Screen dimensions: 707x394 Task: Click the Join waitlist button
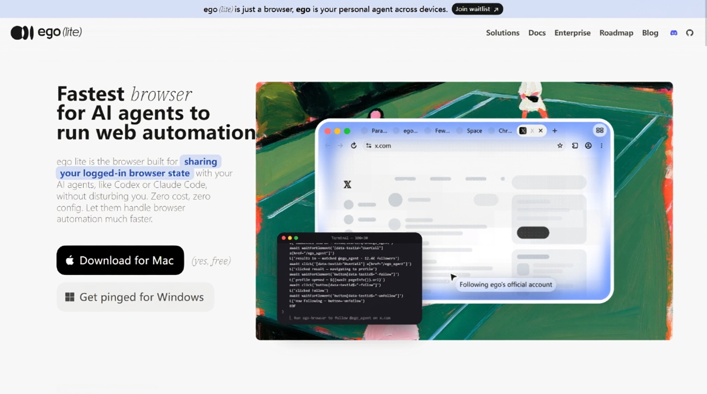[x=477, y=9]
